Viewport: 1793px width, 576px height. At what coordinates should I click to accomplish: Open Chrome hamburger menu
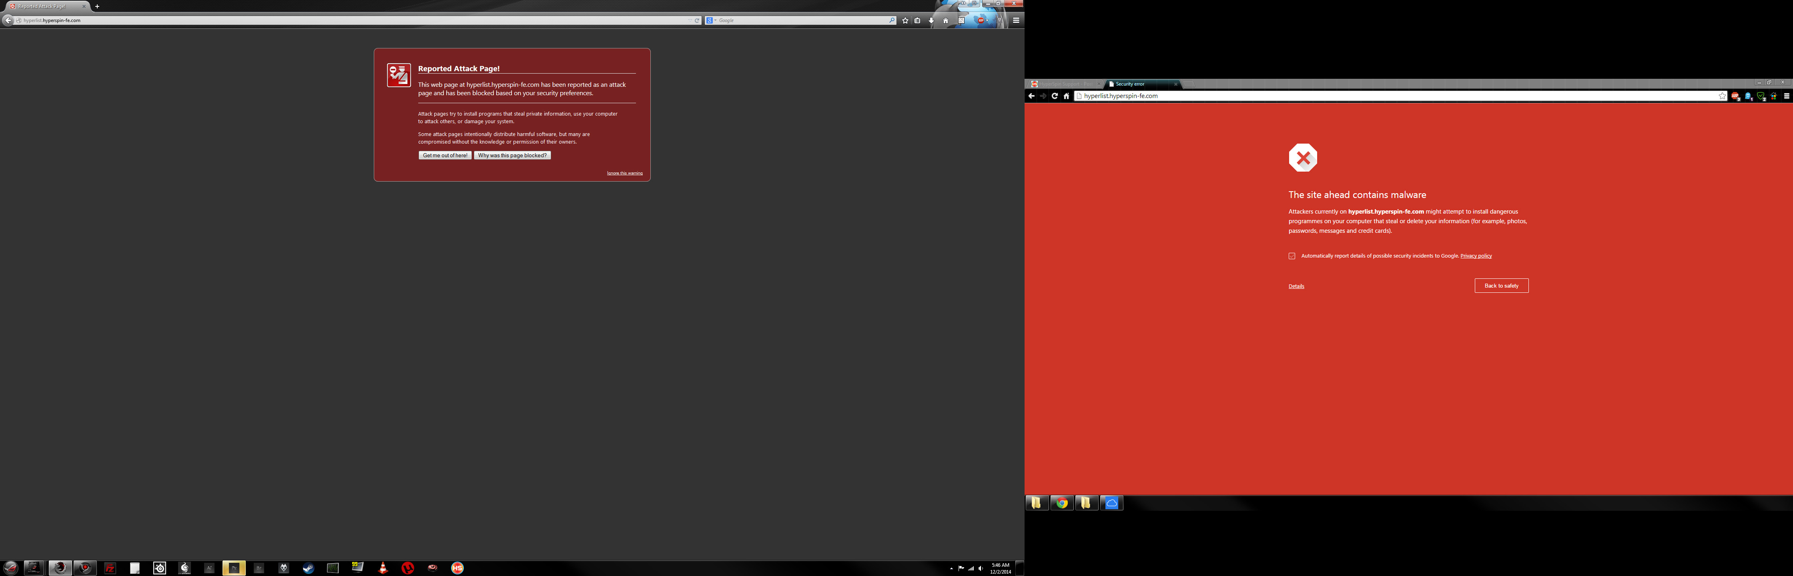(1787, 96)
